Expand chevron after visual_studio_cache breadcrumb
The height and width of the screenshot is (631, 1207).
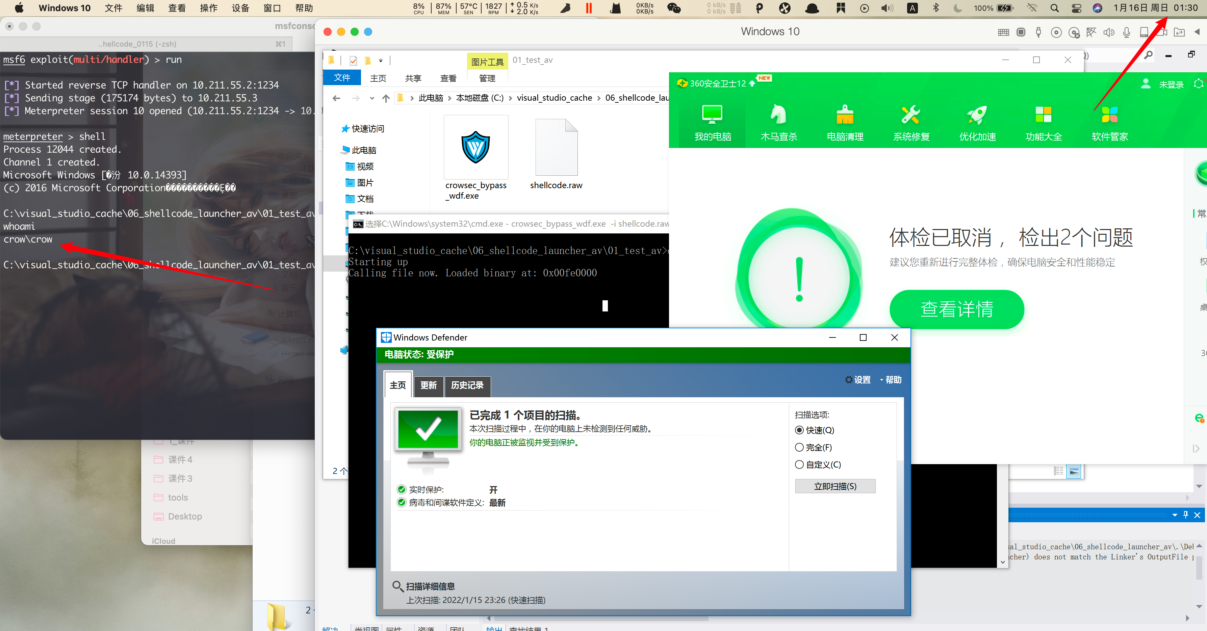click(x=599, y=98)
